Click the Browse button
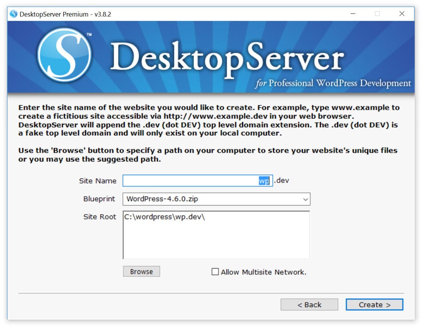The image size is (422, 326). pyautogui.click(x=142, y=271)
